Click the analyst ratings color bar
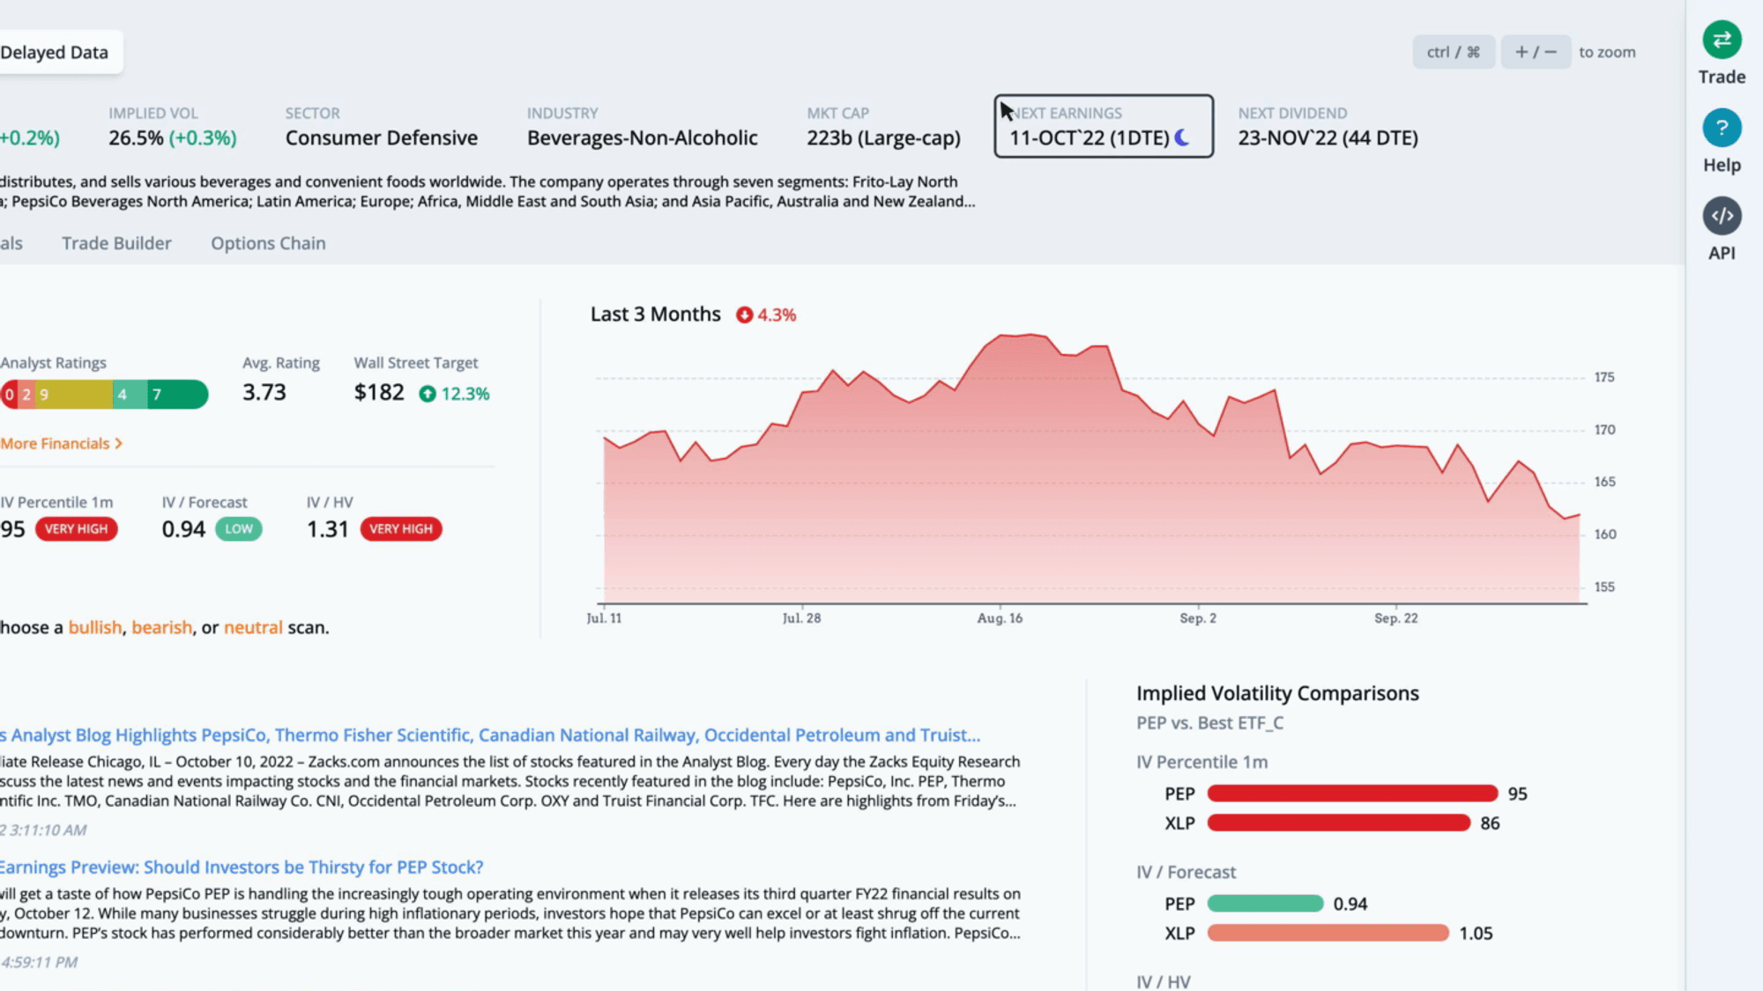Viewport: 1763px width, 991px height. click(x=104, y=394)
